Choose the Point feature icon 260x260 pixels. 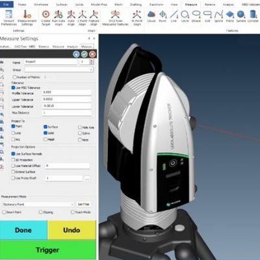pos(162,16)
